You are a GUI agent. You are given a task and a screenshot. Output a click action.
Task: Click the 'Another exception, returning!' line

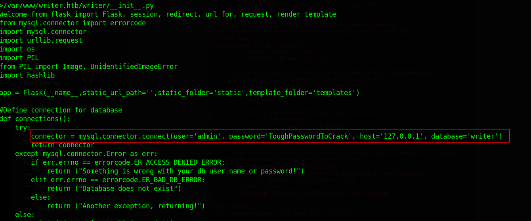pyautogui.click(x=126, y=206)
